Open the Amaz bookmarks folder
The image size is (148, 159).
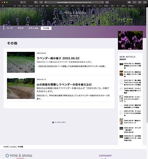coord(37,6)
